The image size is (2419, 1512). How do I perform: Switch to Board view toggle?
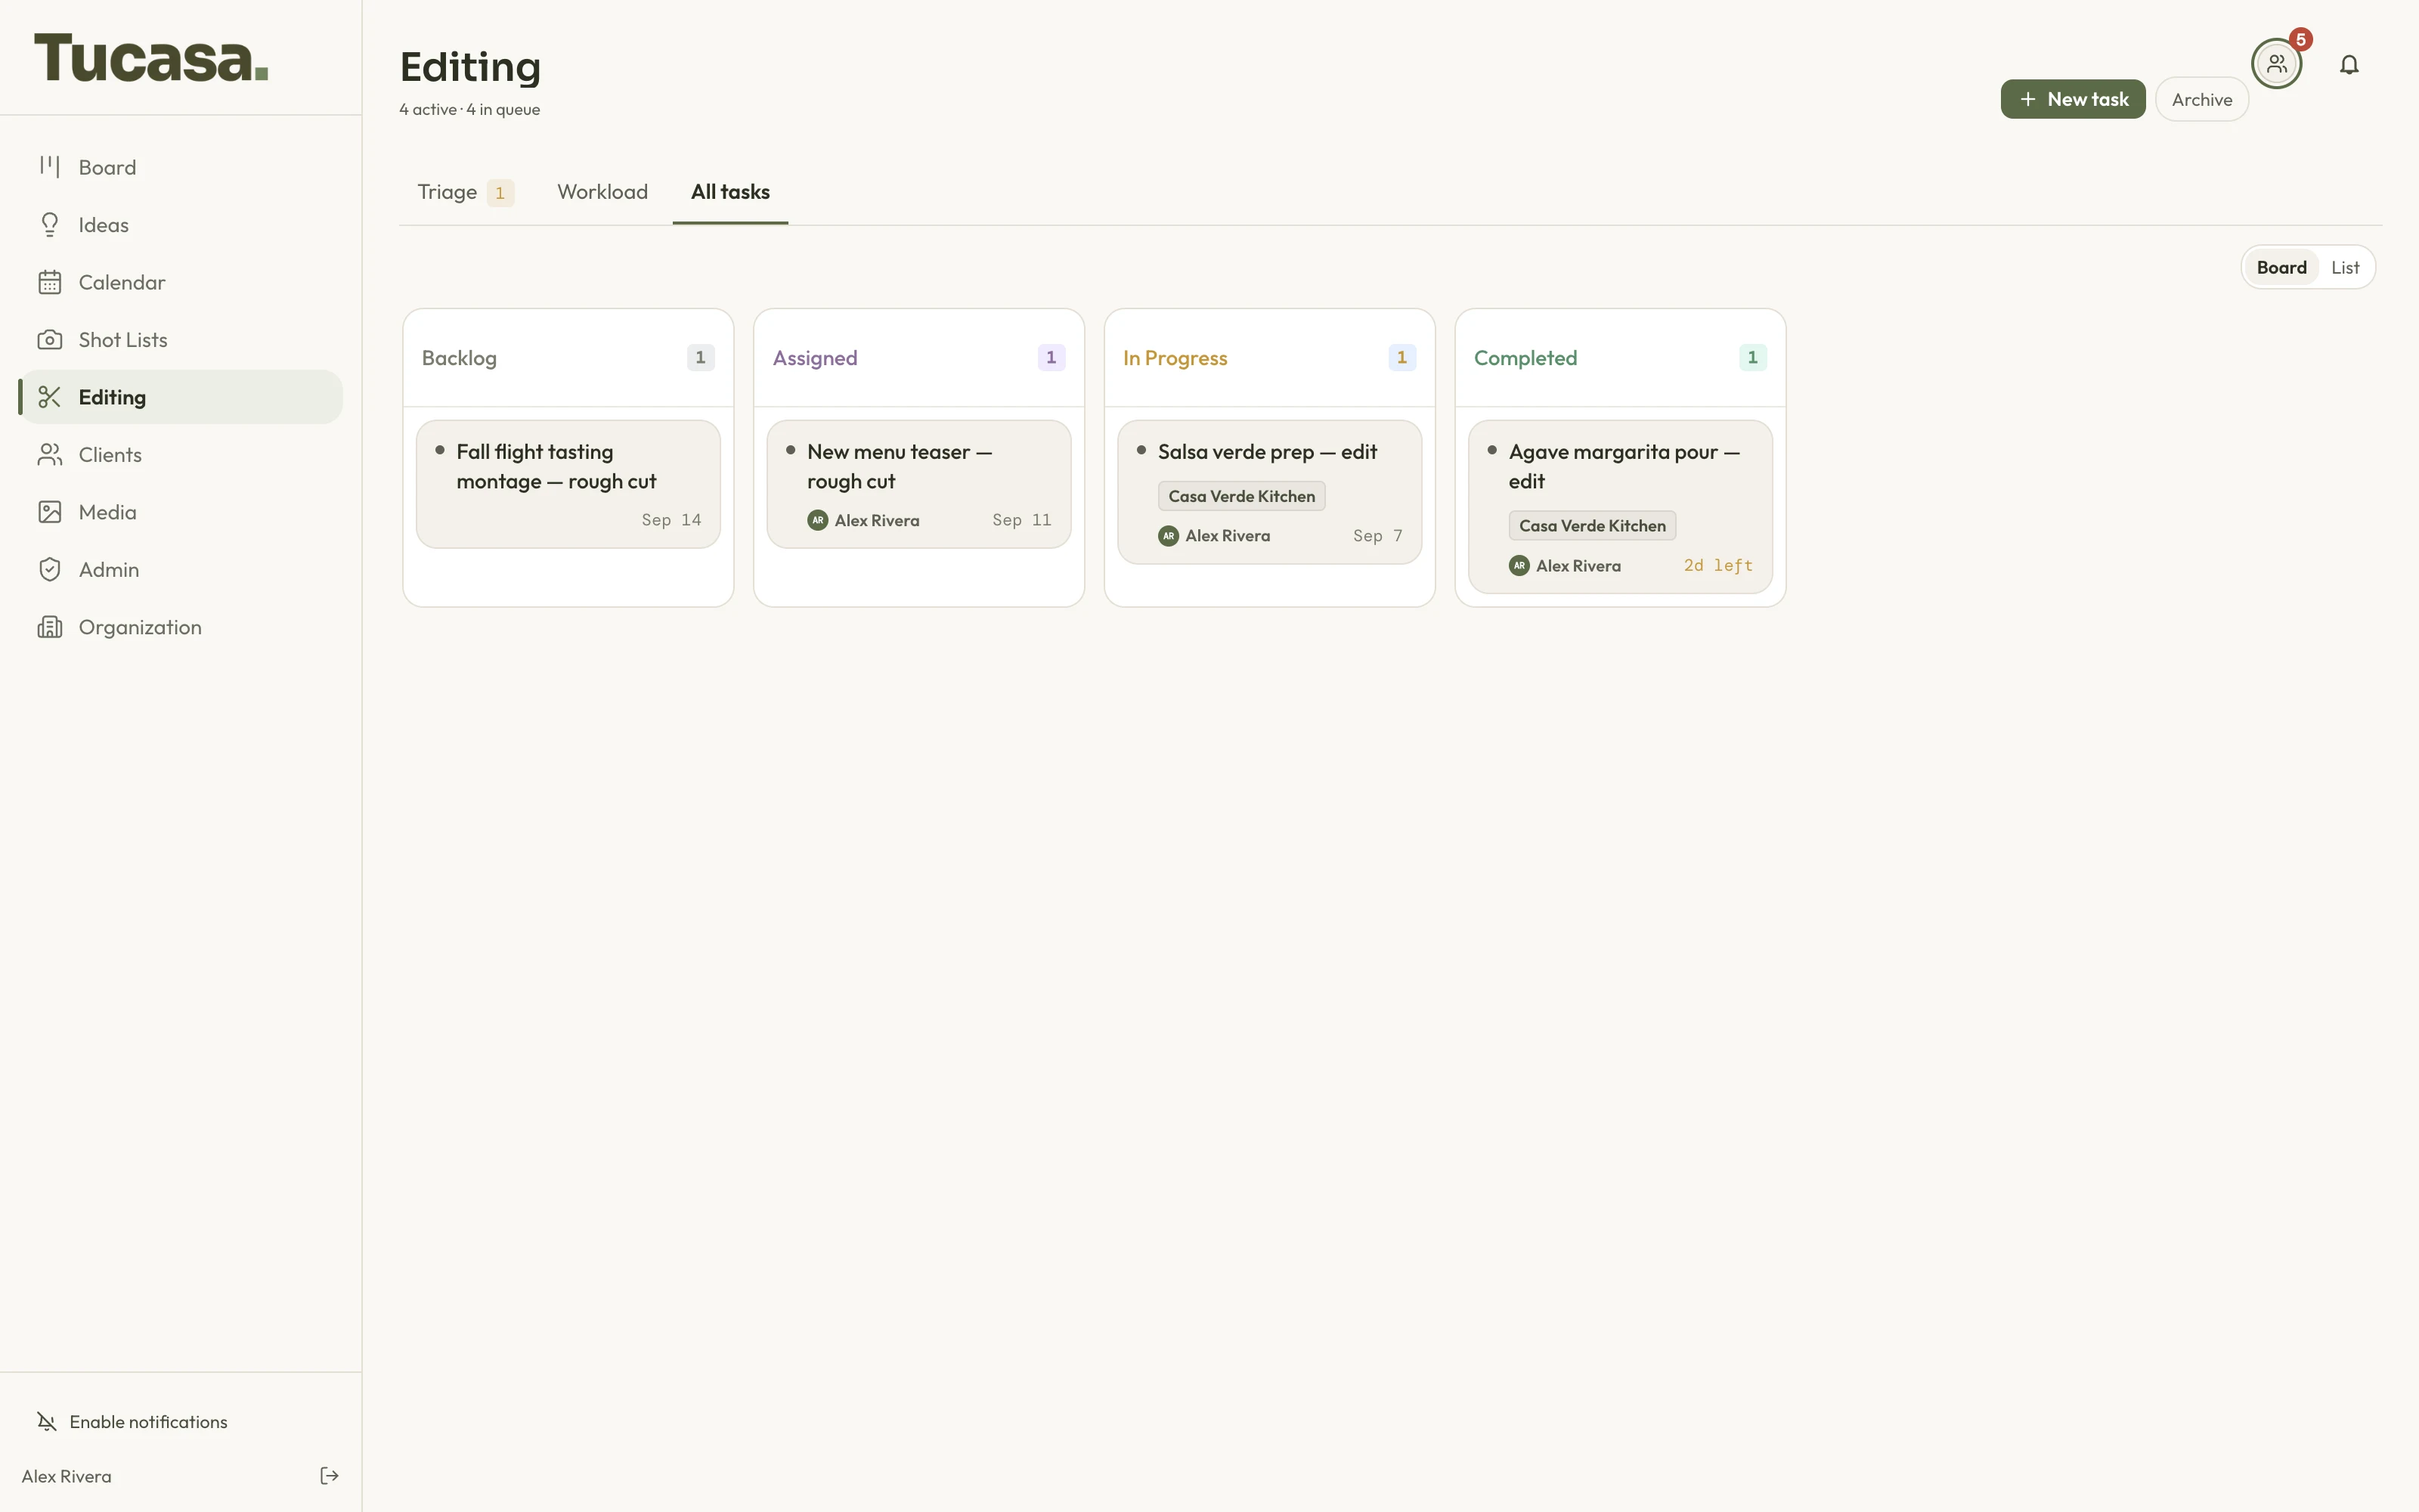2282,267
